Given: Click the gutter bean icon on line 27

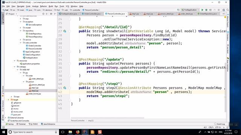Looking at the screenshot, I should click(x=65, y=31).
